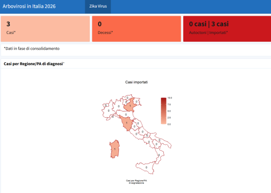This screenshot has width=271, height=193.
Task: Select the 0 Decessi summary card
Action: [137, 29]
